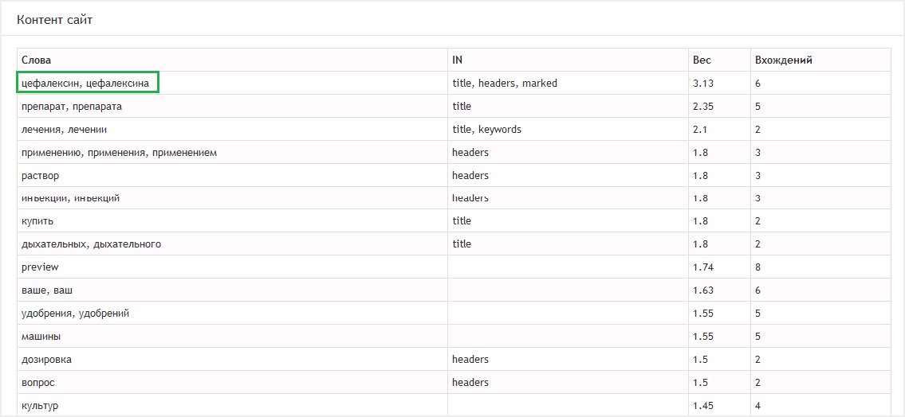The width and height of the screenshot is (905, 417).
Task: Click the "Вес" column header
Action: coord(702,60)
